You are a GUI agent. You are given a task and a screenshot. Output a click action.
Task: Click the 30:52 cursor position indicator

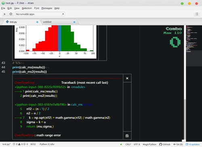(33, 144)
